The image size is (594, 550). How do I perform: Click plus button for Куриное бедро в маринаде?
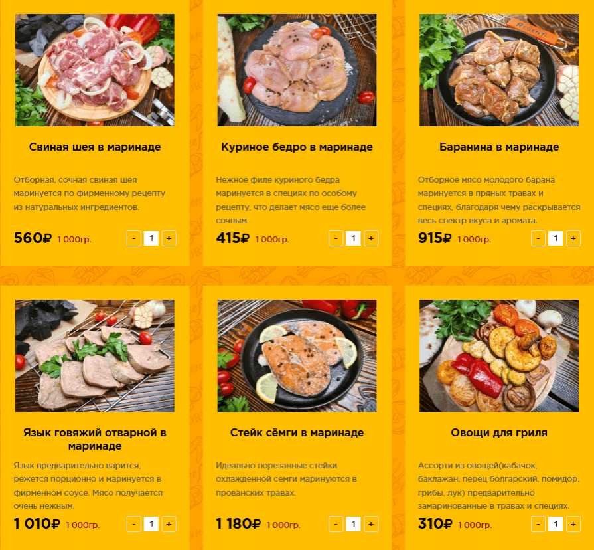[371, 238]
